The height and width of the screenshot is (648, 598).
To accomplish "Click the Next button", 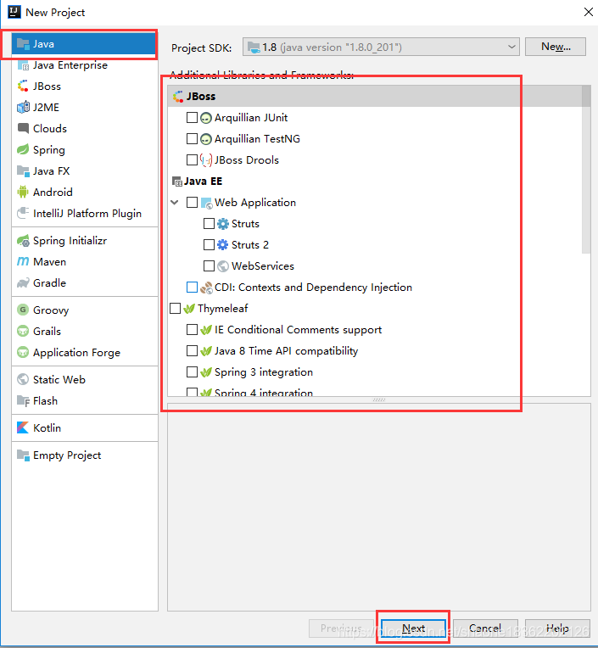I will pos(413,628).
